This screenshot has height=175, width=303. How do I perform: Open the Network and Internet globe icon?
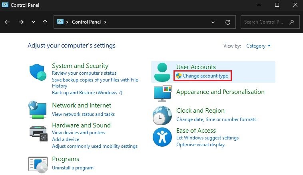tap(38, 109)
